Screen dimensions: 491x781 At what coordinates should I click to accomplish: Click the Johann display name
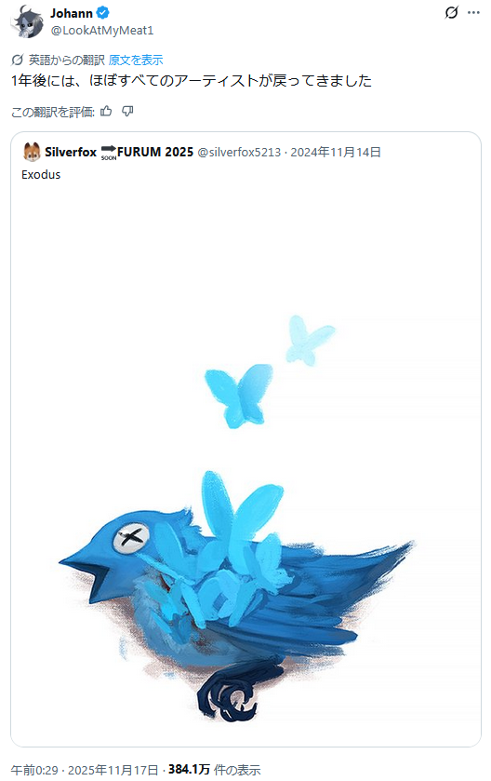coord(72,13)
